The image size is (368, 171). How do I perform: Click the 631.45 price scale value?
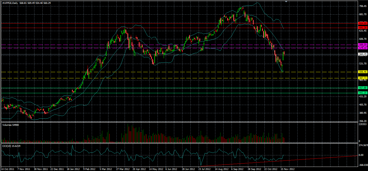[363, 31]
